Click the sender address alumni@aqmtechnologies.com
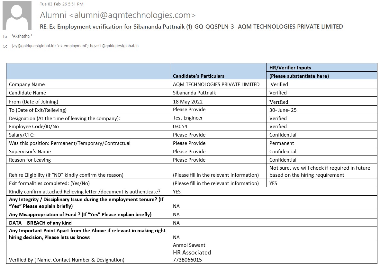 point(132,15)
